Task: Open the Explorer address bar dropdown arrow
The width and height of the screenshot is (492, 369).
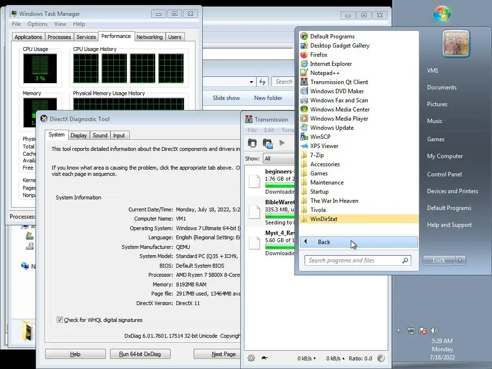Action: coord(251,82)
